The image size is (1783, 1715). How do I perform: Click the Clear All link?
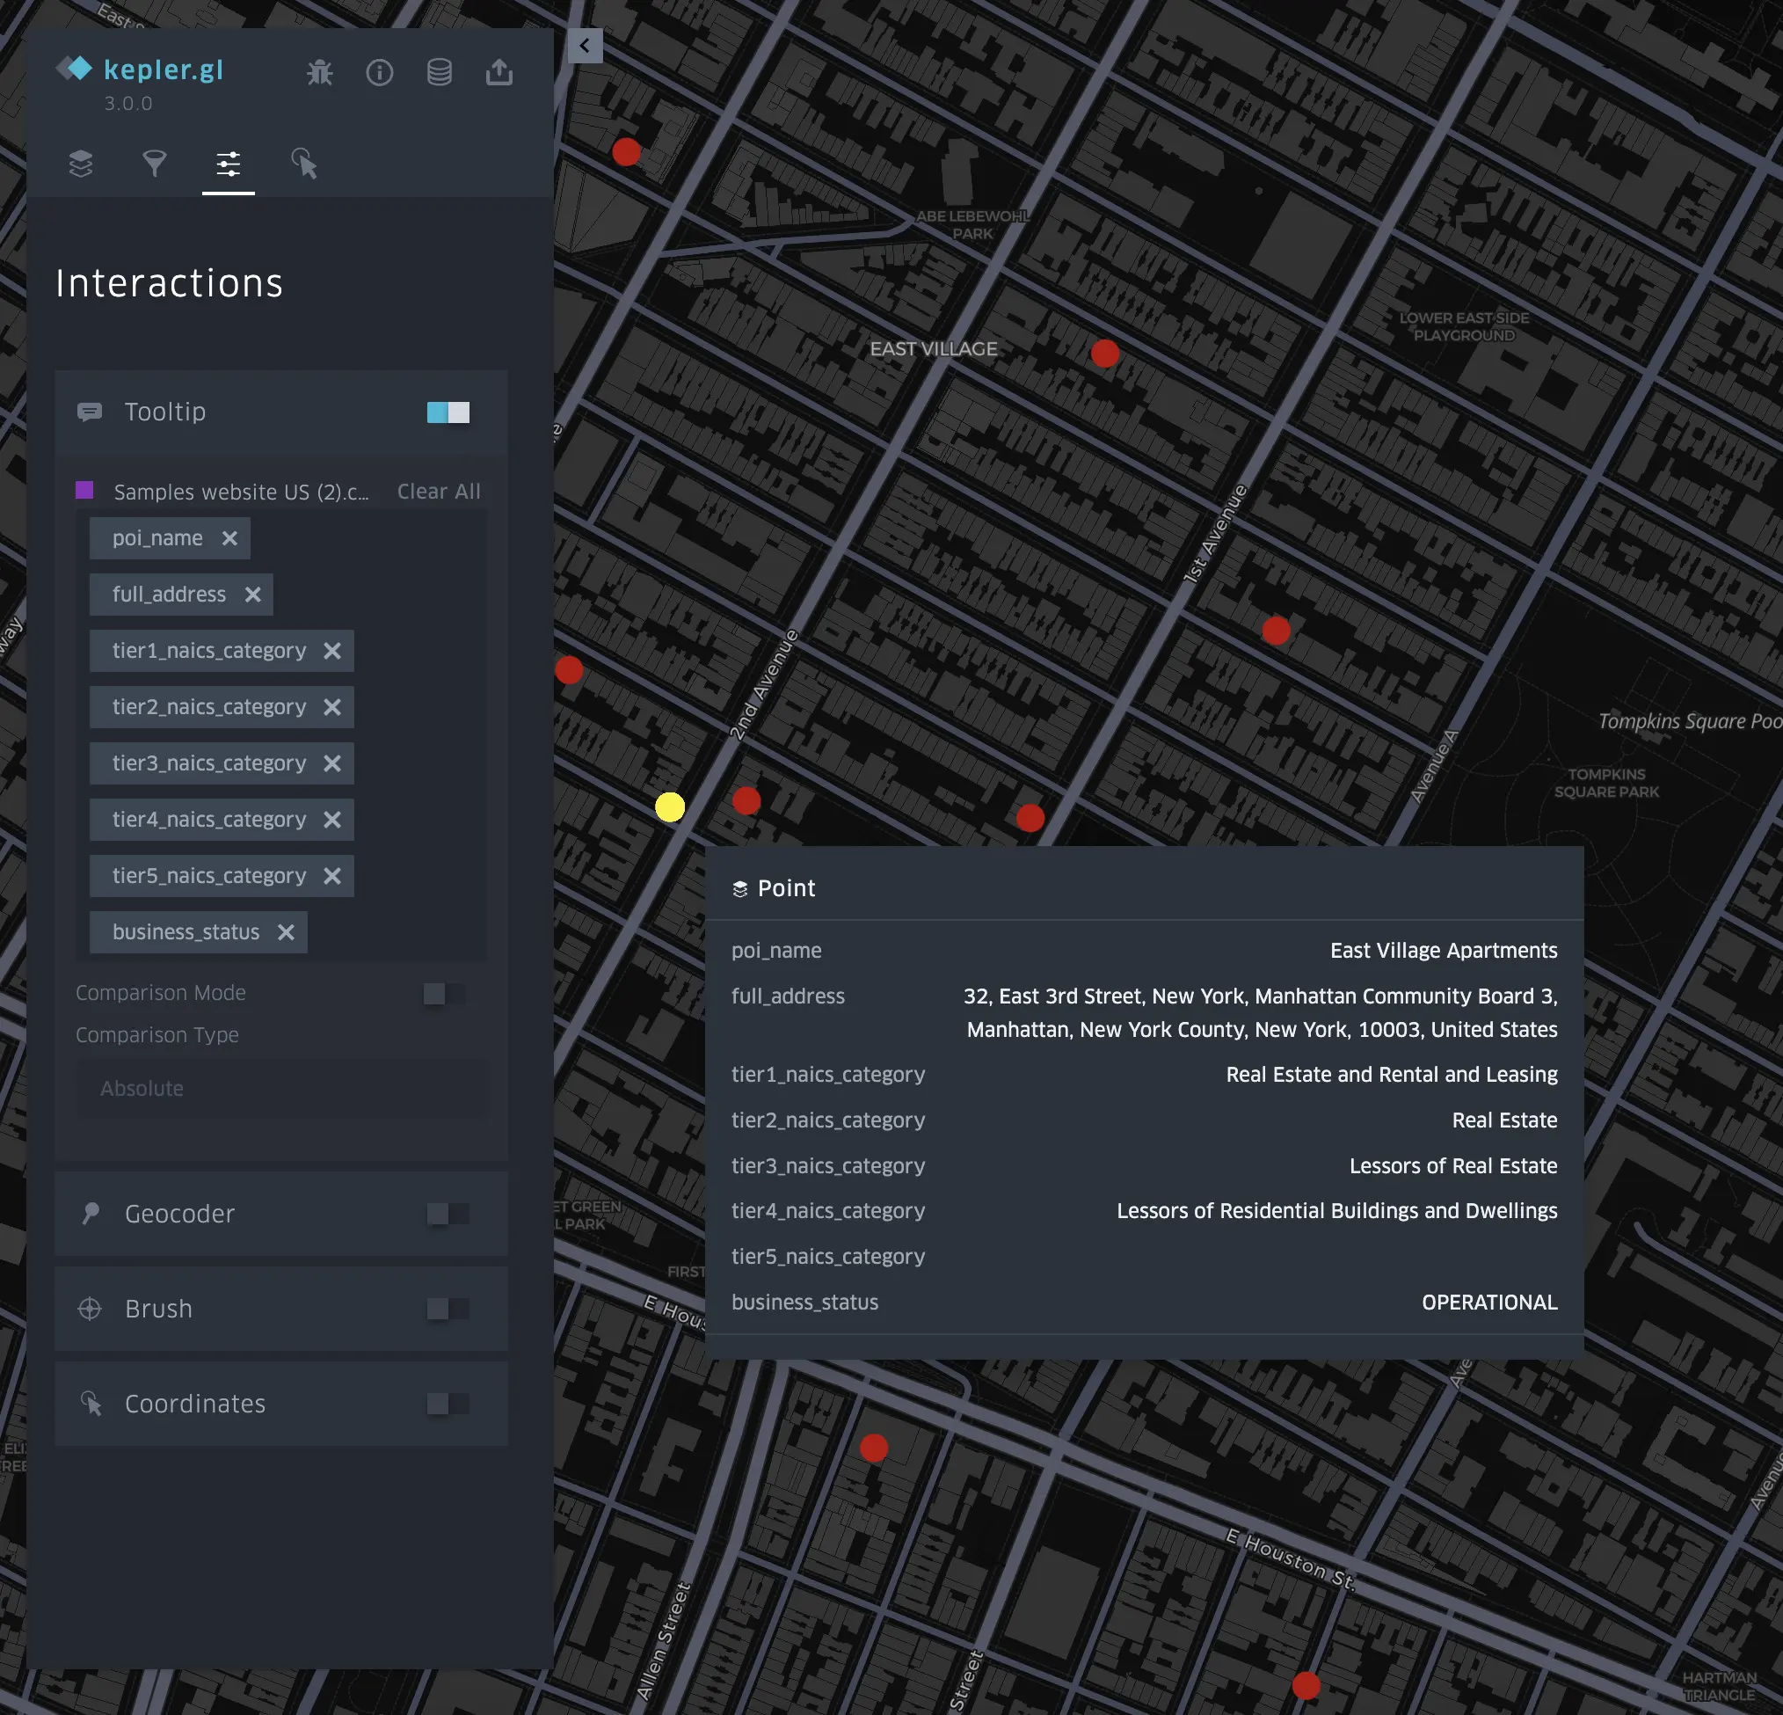(x=439, y=492)
